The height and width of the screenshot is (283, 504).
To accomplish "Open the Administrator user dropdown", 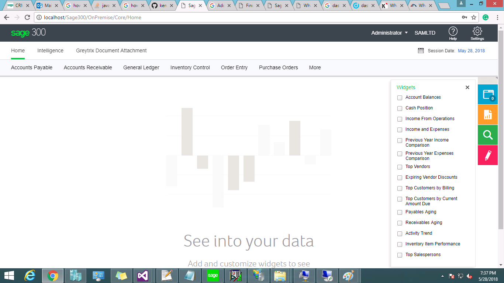I will tap(390, 33).
